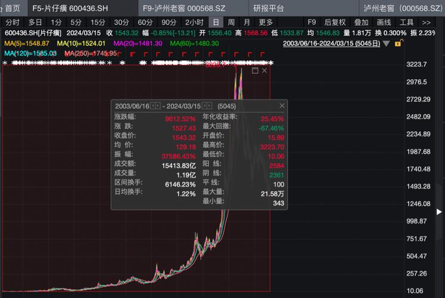Choose the 30分 chart period
This screenshot has height=298, width=445.
pos(121,23)
